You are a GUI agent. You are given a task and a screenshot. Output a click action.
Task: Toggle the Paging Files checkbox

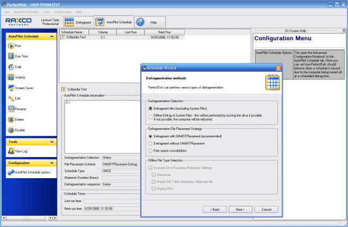[153, 188]
